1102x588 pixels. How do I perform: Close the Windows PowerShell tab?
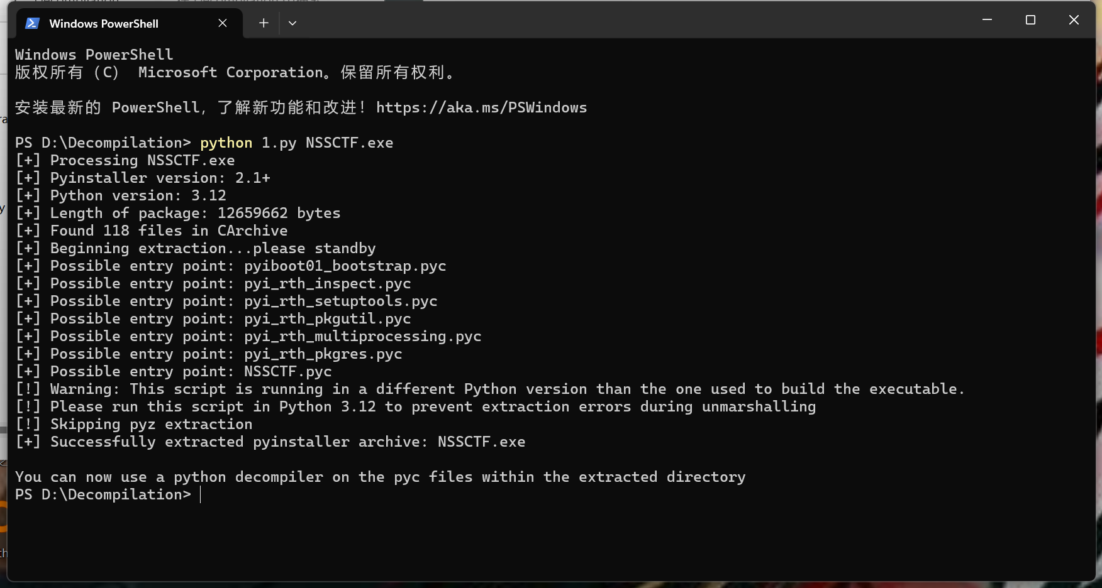(223, 23)
